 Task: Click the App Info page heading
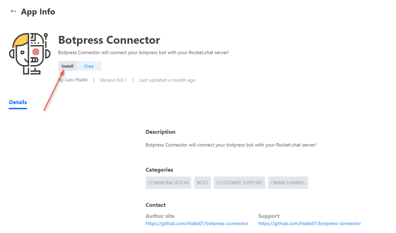click(38, 12)
